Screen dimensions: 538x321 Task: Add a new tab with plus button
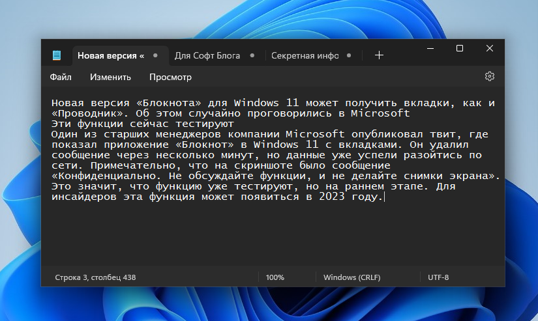click(379, 55)
